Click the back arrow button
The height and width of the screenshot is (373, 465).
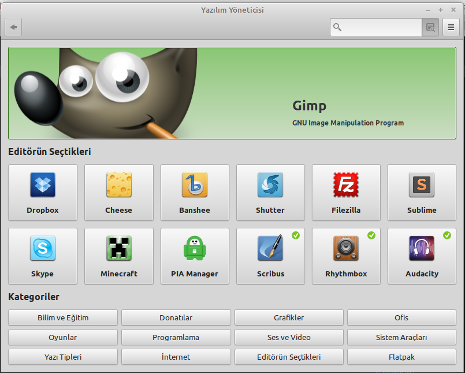[13, 27]
